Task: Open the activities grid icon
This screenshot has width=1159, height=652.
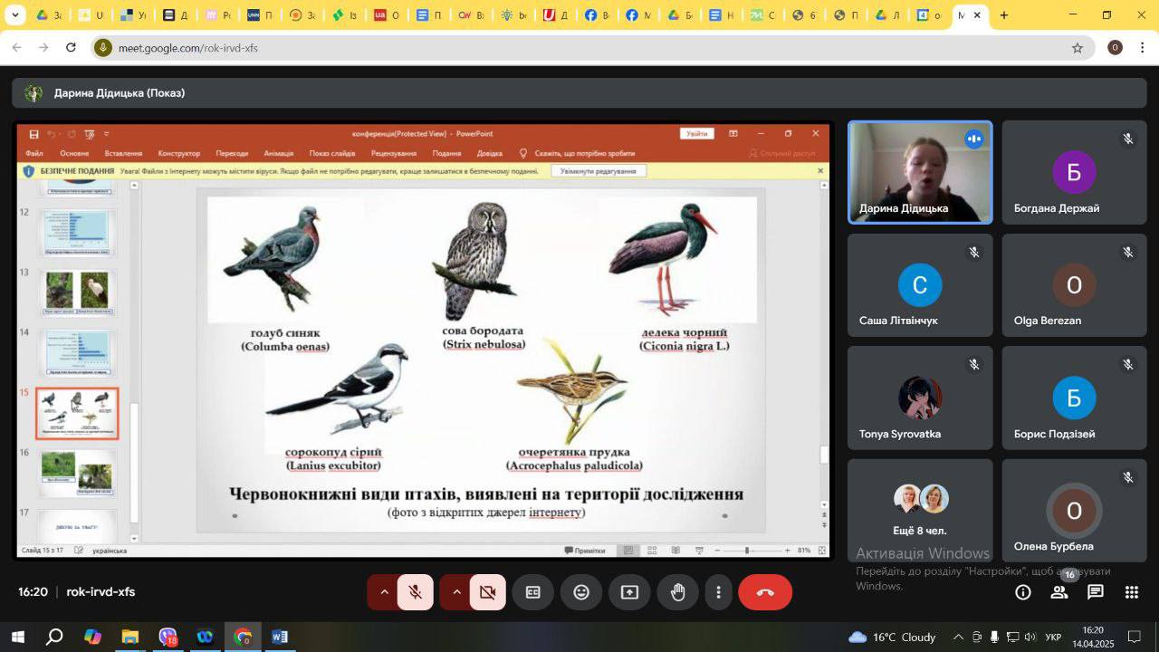Action: pos(1131,592)
